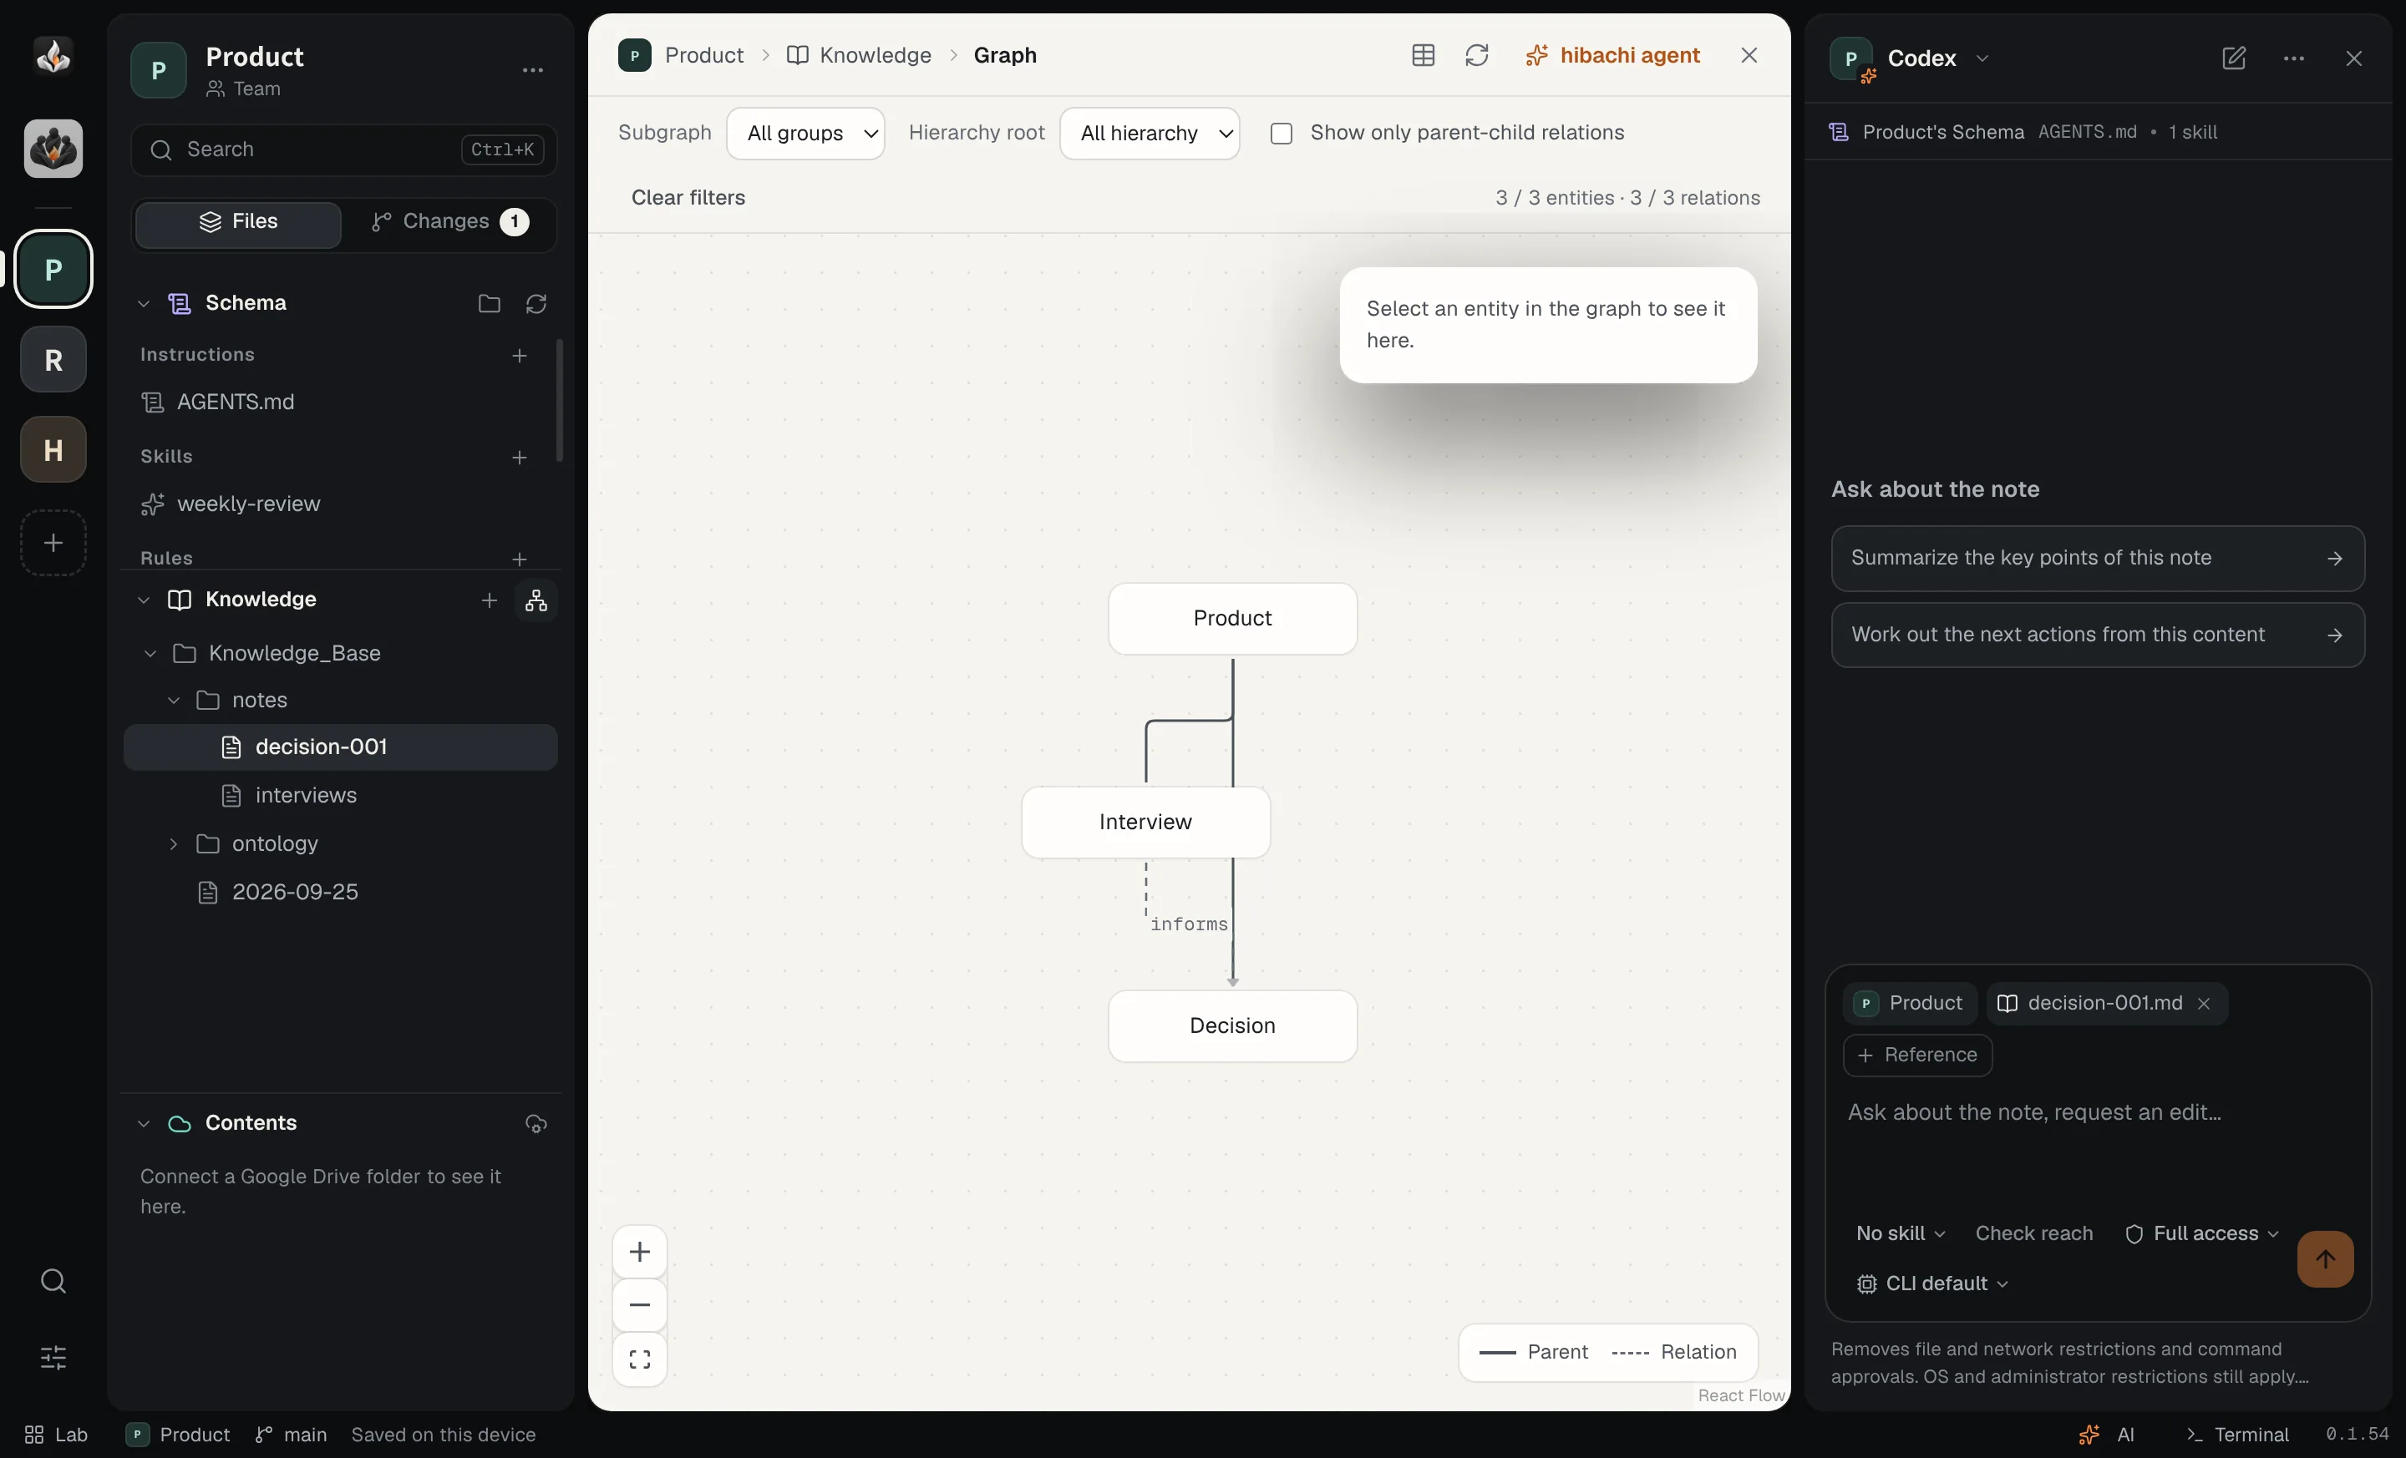Add a new workspace with plus tile
This screenshot has height=1458, width=2406.
[53, 543]
